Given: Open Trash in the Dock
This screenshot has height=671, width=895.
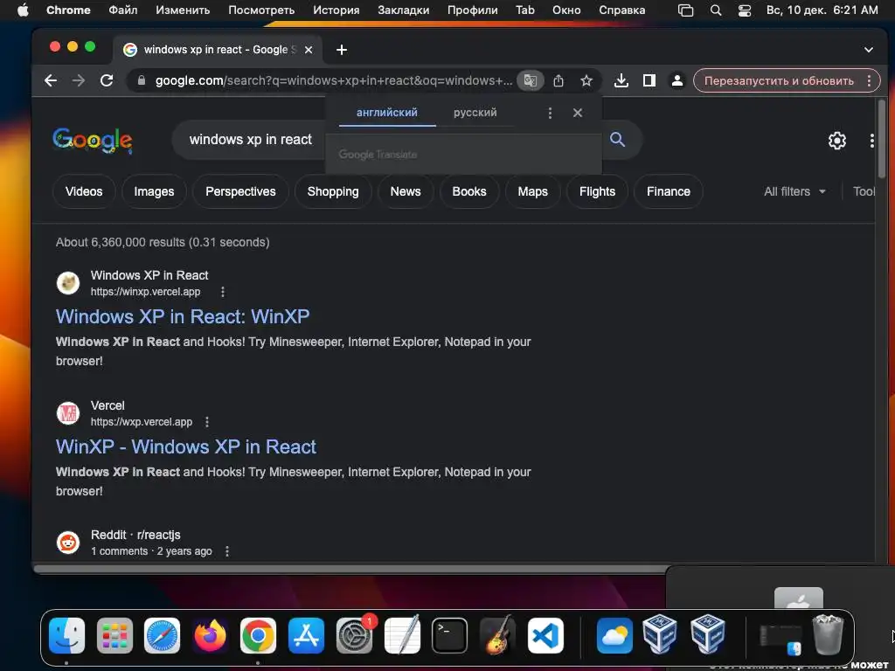Looking at the screenshot, I should [x=827, y=634].
